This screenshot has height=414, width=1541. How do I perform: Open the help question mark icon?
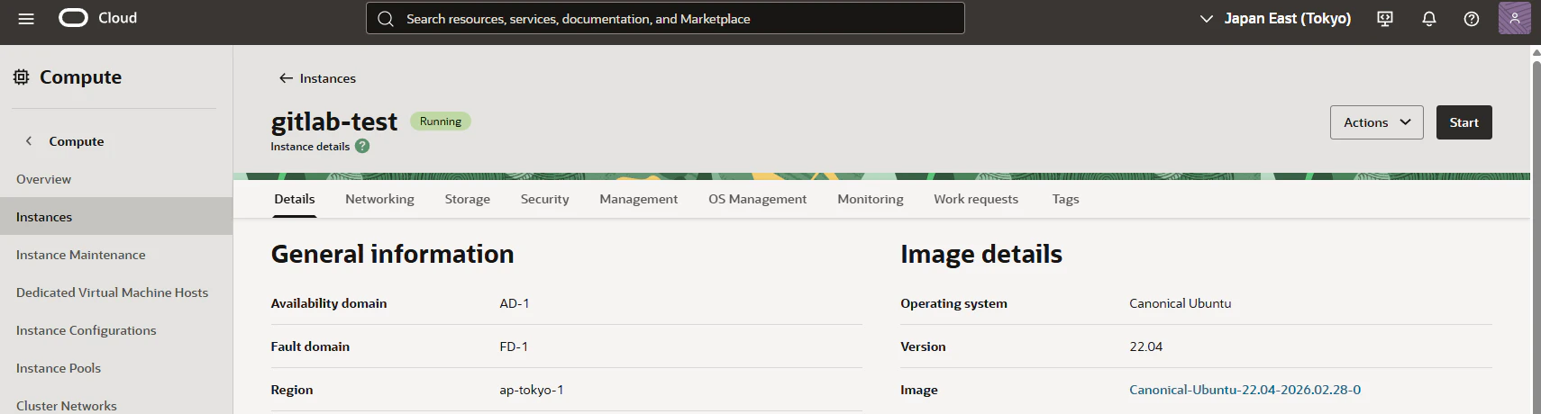1472,18
